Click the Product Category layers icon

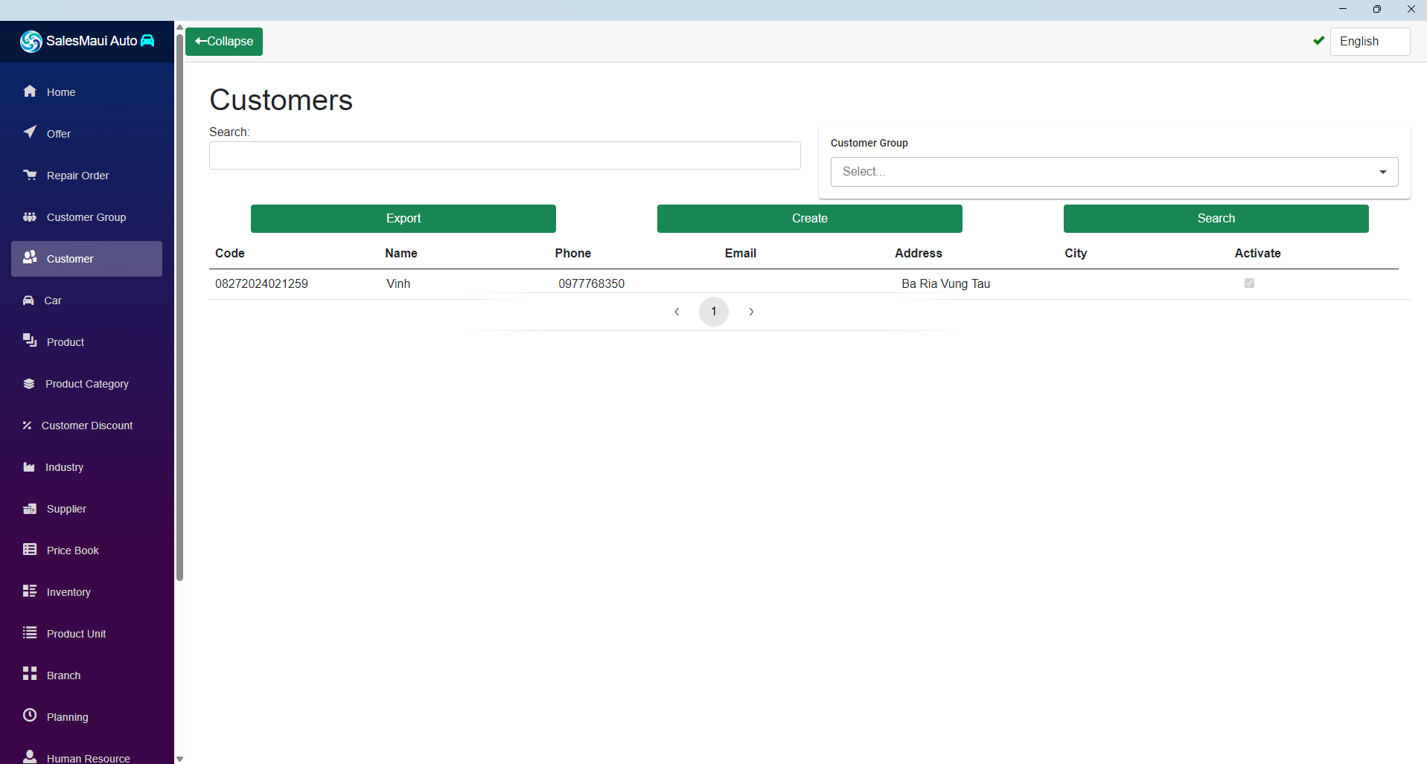tap(29, 384)
